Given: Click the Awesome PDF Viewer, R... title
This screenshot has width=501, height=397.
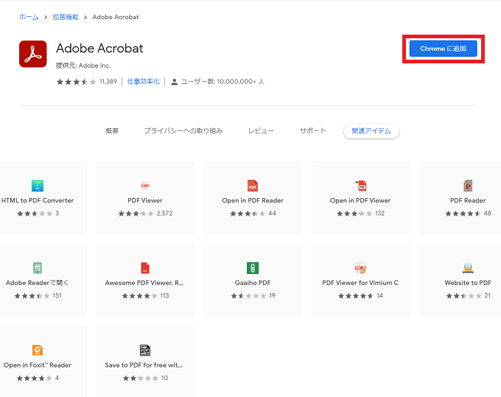Looking at the screenshot, I should pyautogui.click(x=144, y=283).
